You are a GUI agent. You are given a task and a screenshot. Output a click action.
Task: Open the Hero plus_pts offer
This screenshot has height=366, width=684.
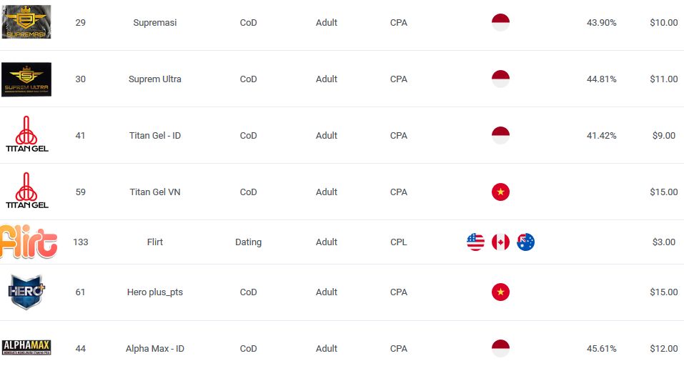tap(155, 292)
